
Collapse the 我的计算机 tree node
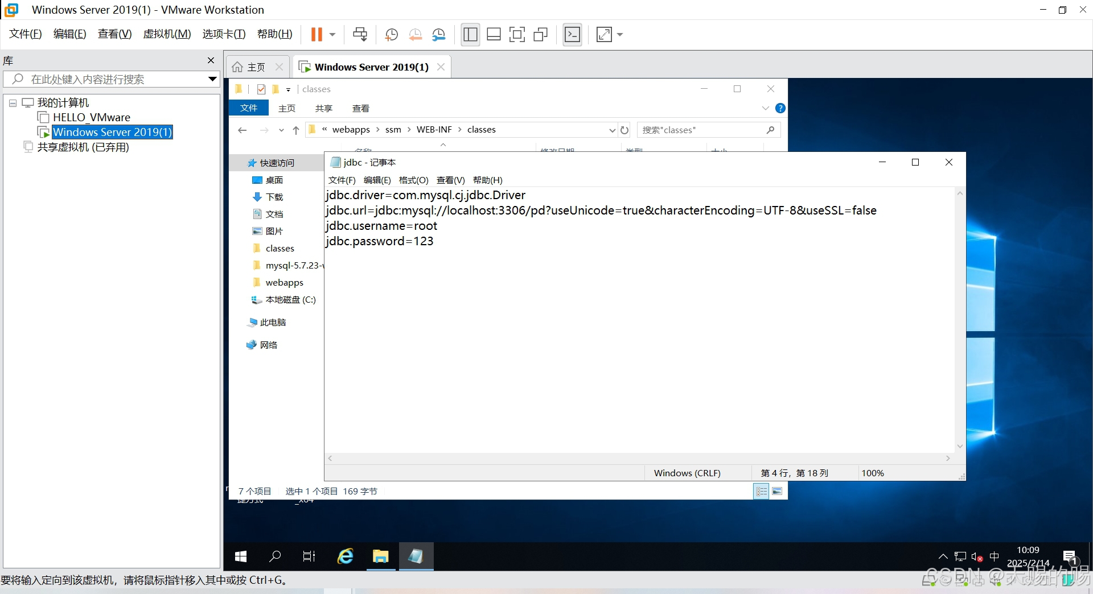(x=13, y=103)
